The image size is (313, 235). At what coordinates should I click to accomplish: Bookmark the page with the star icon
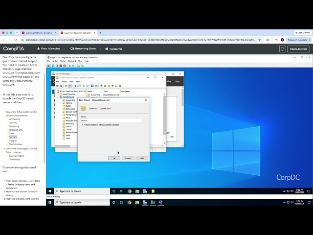tap(260, 40)
